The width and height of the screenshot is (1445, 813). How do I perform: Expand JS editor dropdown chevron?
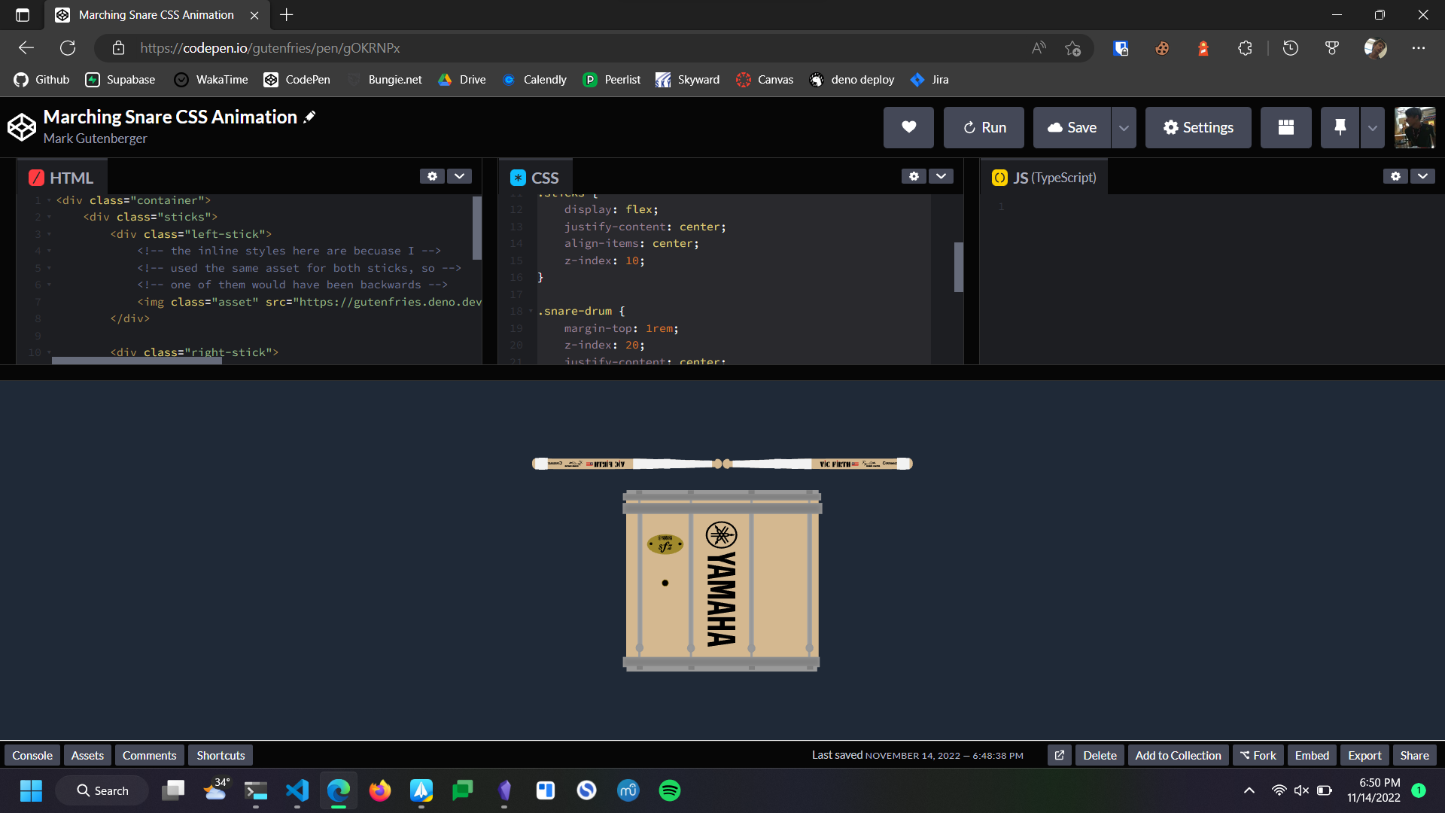click(x=1422, y=175)
